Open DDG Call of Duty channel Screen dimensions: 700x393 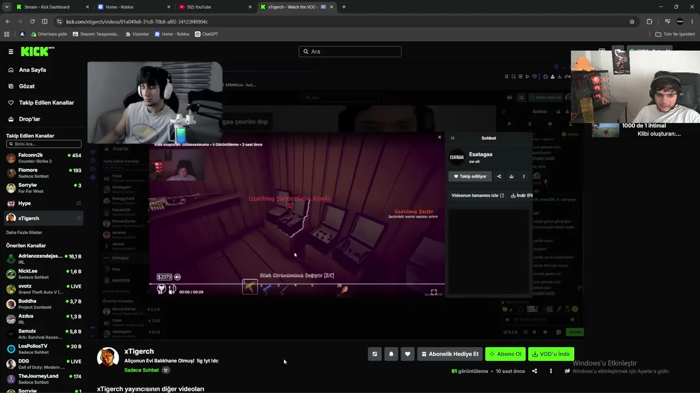point(44,364)
